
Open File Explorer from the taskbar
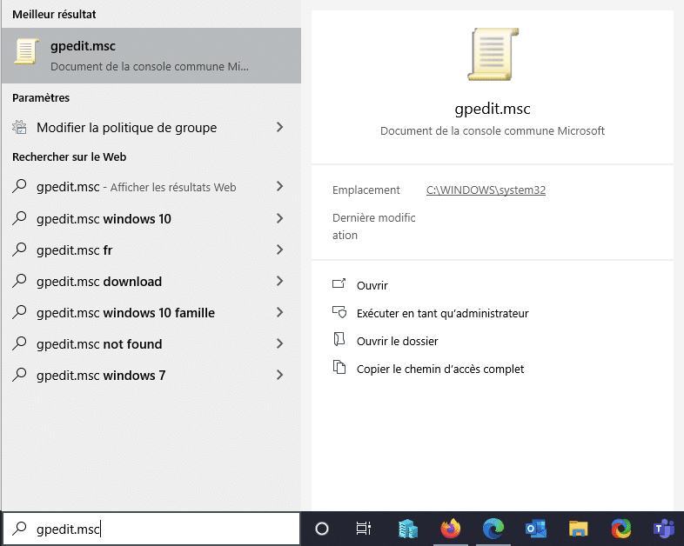578,528
